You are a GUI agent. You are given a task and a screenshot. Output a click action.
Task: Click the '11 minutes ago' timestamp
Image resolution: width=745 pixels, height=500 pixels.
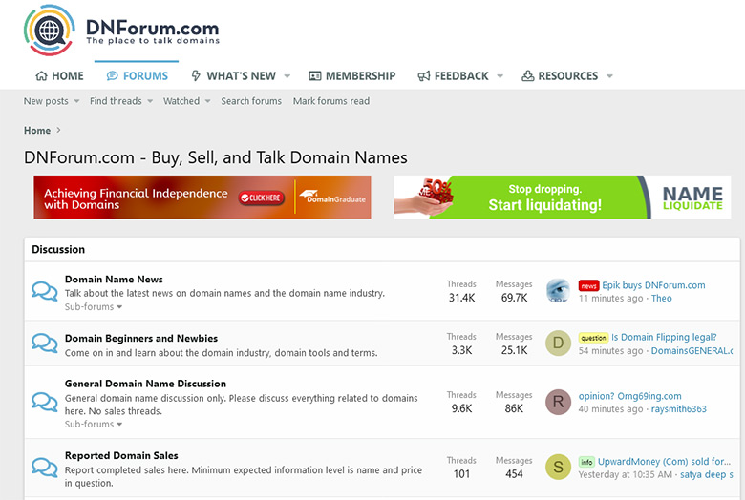click(610, 299)
